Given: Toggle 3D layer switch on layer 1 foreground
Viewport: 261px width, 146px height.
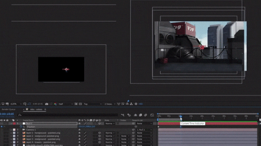Looking at the screenshot, I should (x=99, y=133).
